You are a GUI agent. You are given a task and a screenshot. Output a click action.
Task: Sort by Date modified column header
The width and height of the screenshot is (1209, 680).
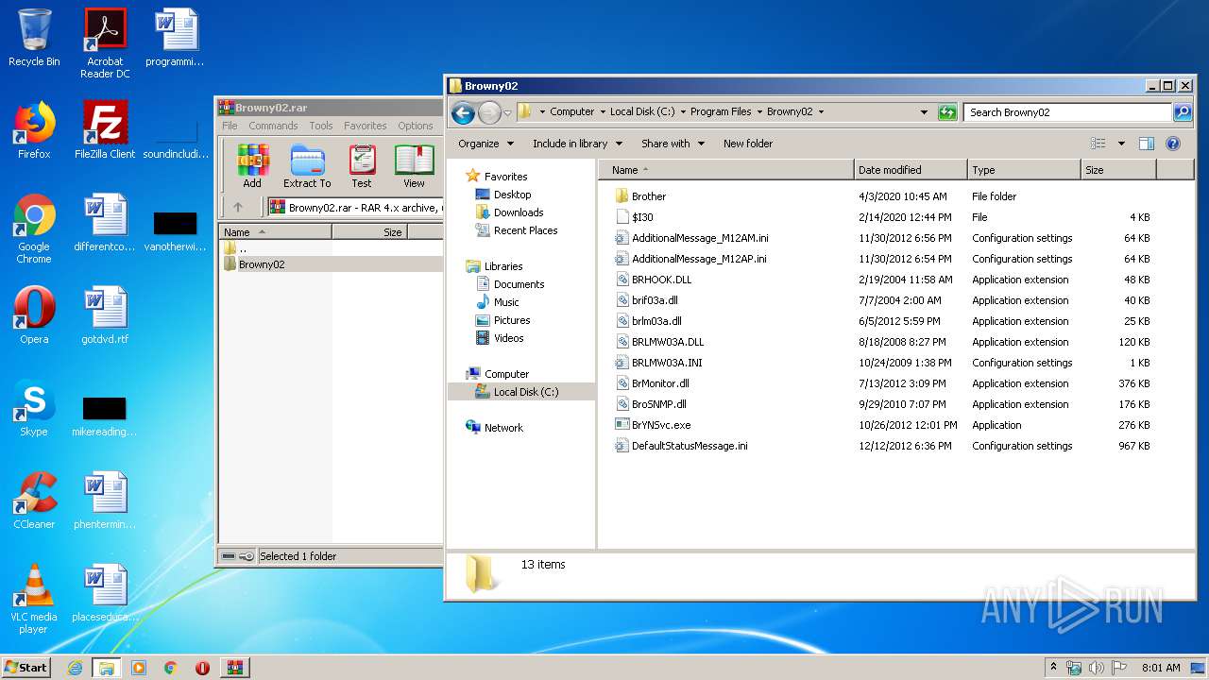(x=911, y=170)
